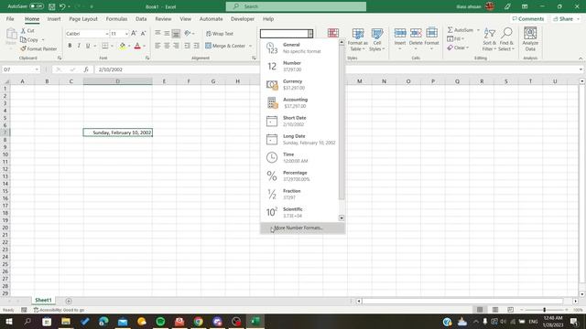The height and width of the screenshot is (329, 586).
Task: Click the Format Painter tool
Action: point(38,48)
